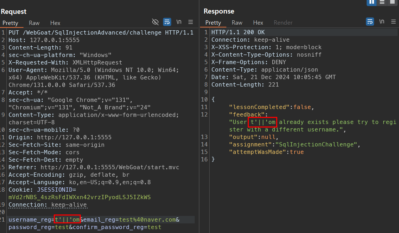Toggle word wrap in the Request editor
This screenshot has width=399, height=233.
click(x=167, y=22)
